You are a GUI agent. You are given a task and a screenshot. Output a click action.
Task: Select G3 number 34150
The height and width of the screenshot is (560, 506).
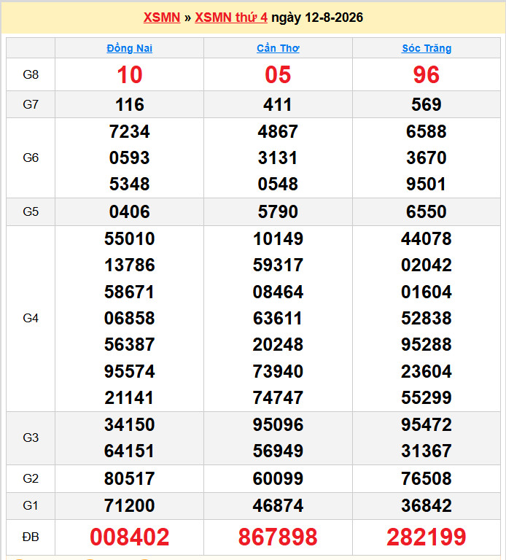coord(129,424)
